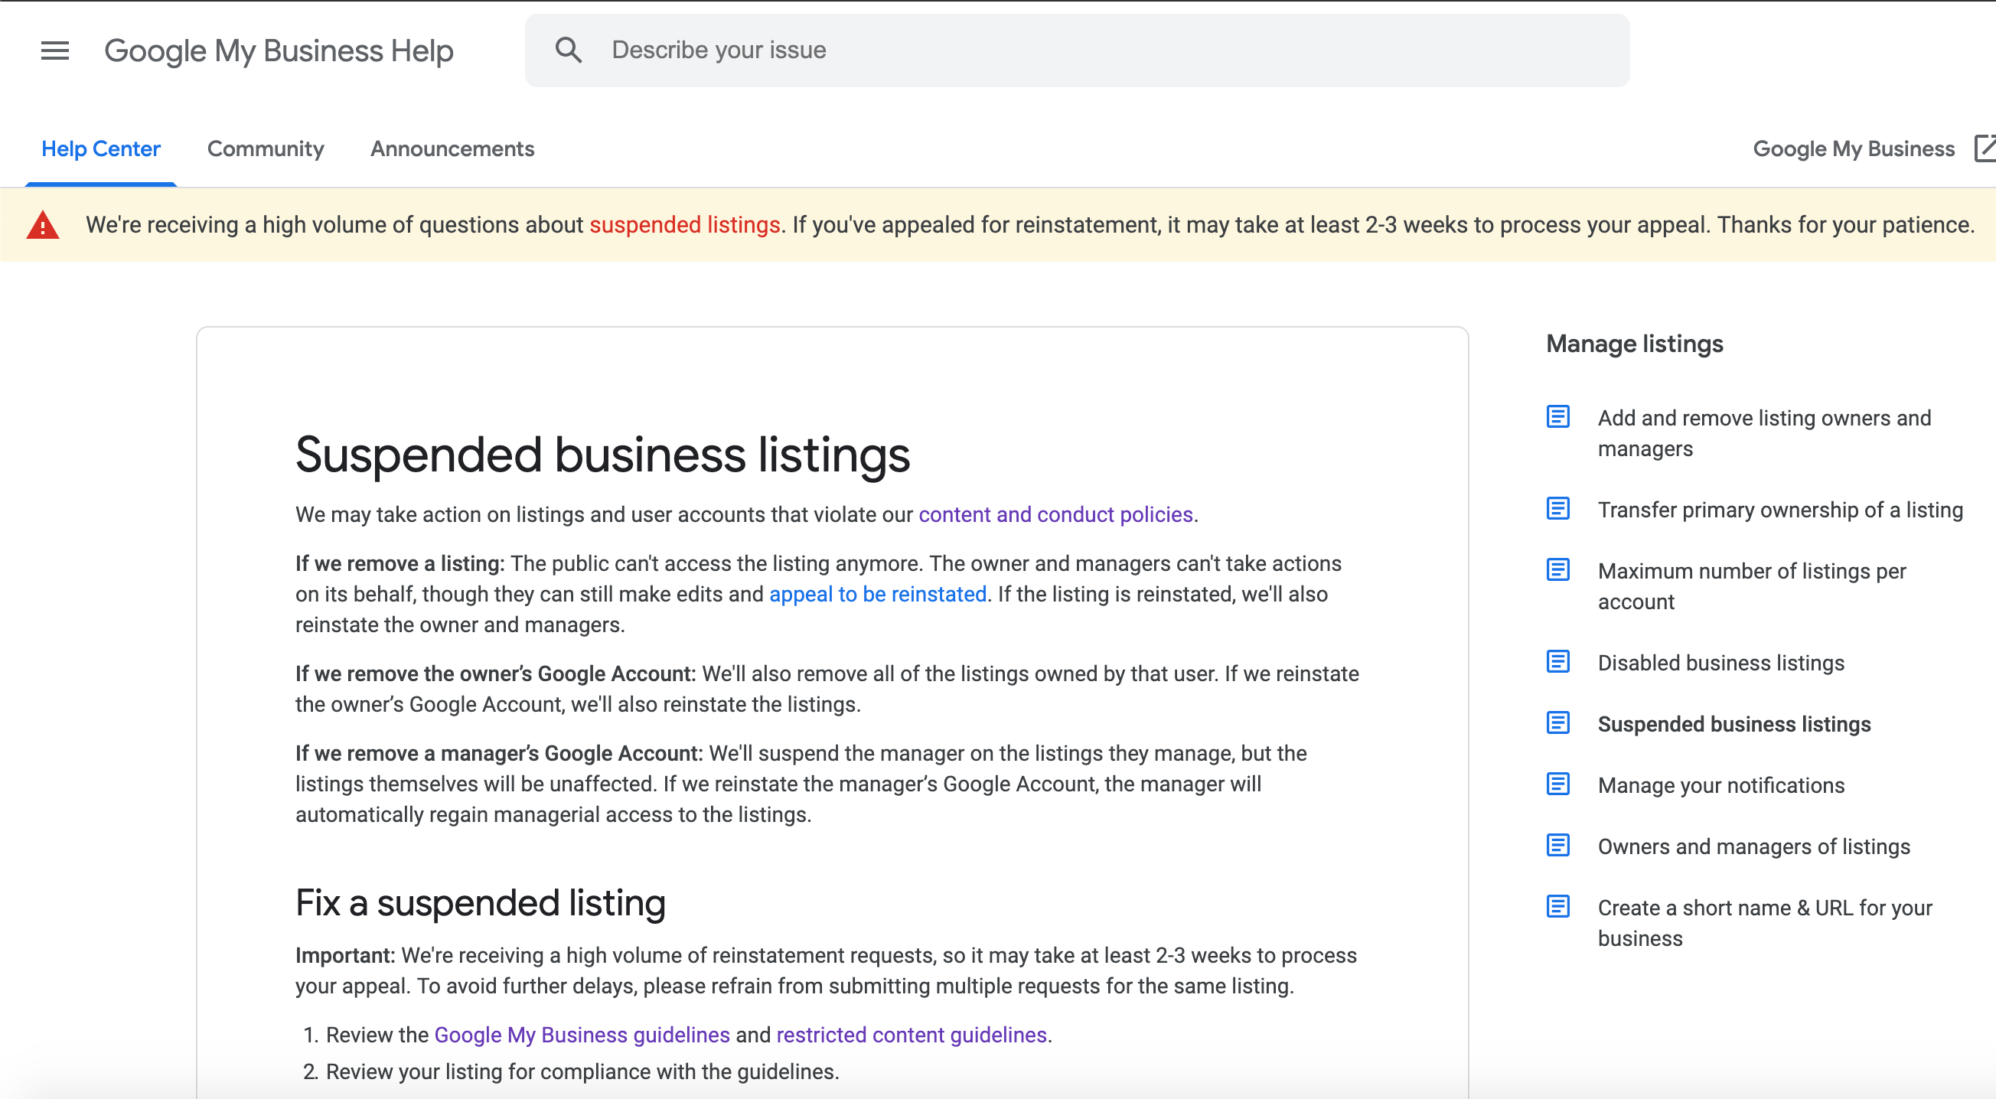This screenshot has width=1996, height=1099.
Task: Open the Google My Business product link
Action: [x=1854, y=148]
